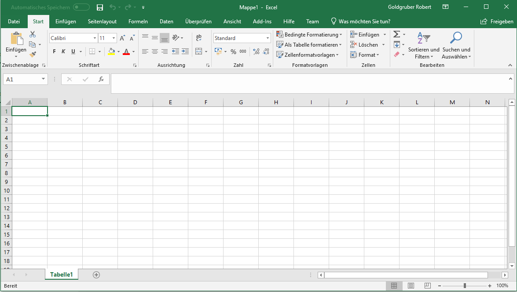Click the percent style icon
The image size is (517, 292).
[x=233, y=51]
